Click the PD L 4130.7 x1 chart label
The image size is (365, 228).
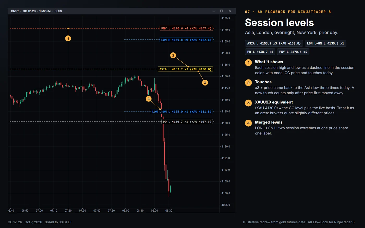pos(187,122)
